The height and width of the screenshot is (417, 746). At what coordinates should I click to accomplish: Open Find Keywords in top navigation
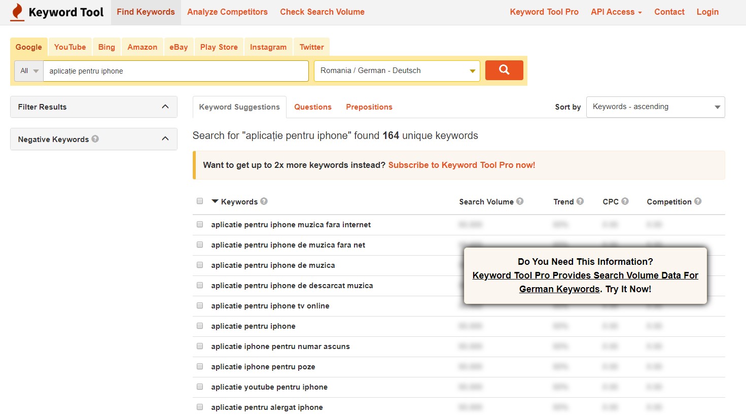[146, 12]
